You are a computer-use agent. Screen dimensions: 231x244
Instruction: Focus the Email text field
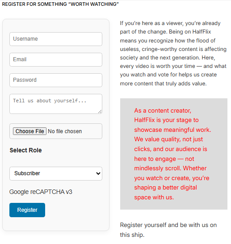point(56,59)
